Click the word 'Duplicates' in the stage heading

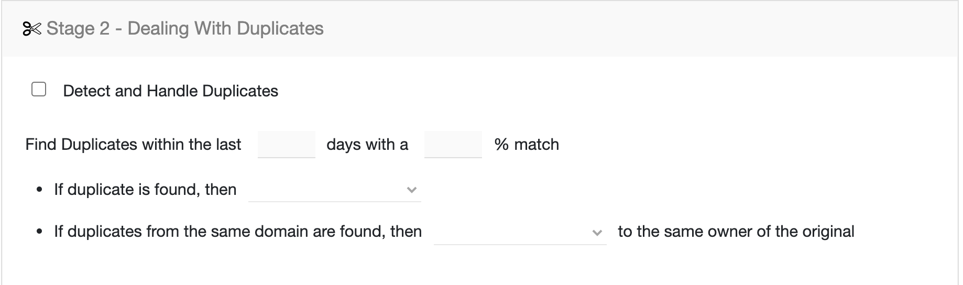pos(280,28)
